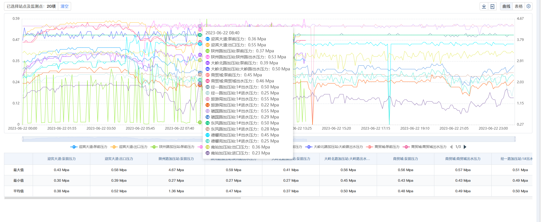This screenshot has width=541, height=222.
Task: Go to next legend page arrow
Action: point(465,147)
